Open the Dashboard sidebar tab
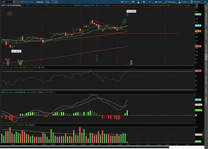 [206, 80]
